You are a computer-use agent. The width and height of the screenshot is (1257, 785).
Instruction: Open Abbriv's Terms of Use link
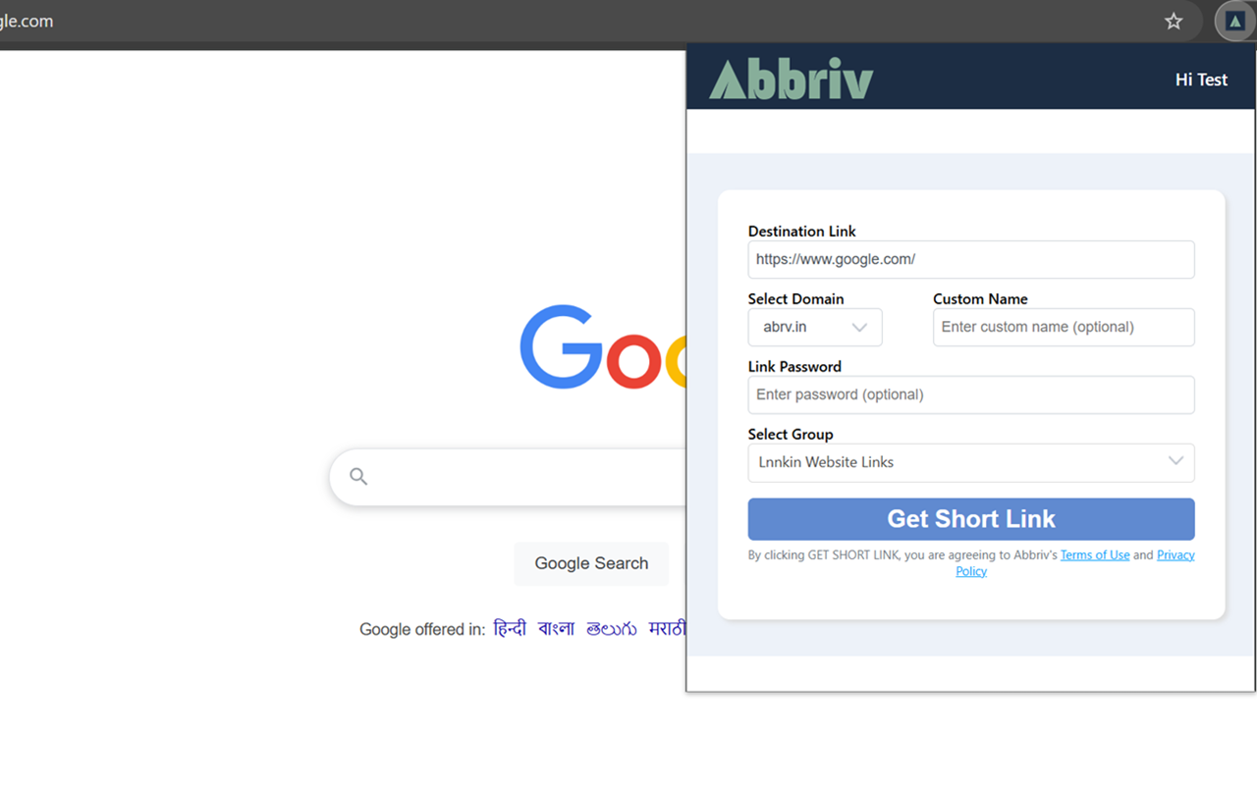(1094, 554)
